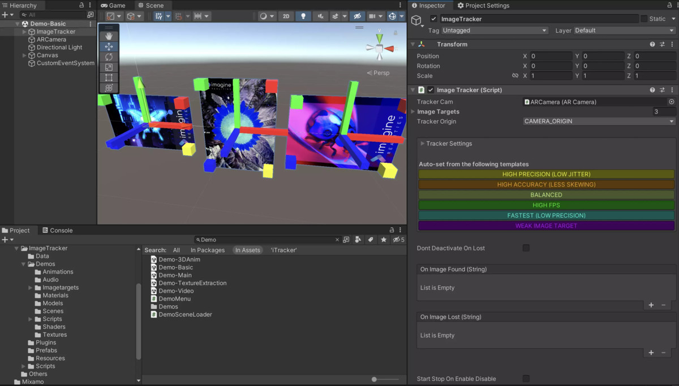
Task: Collapse the Demos folder in Project tree
Action: 23,263
